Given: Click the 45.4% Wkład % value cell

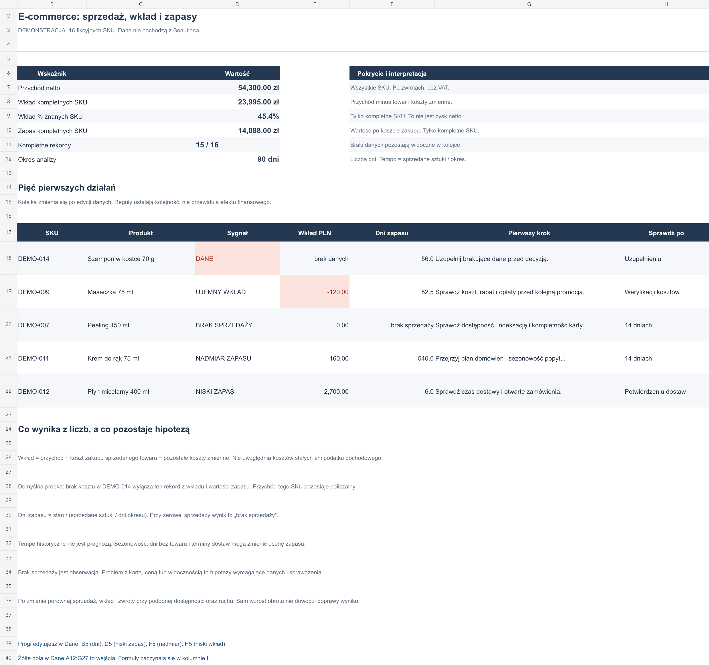Looking at the screenshot, I should coord(237,116).
